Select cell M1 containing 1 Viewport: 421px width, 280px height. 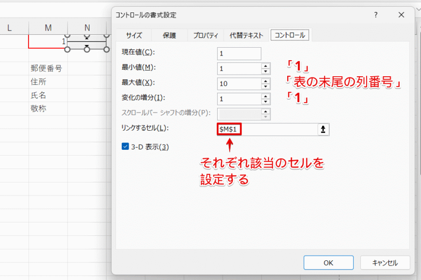48,41
